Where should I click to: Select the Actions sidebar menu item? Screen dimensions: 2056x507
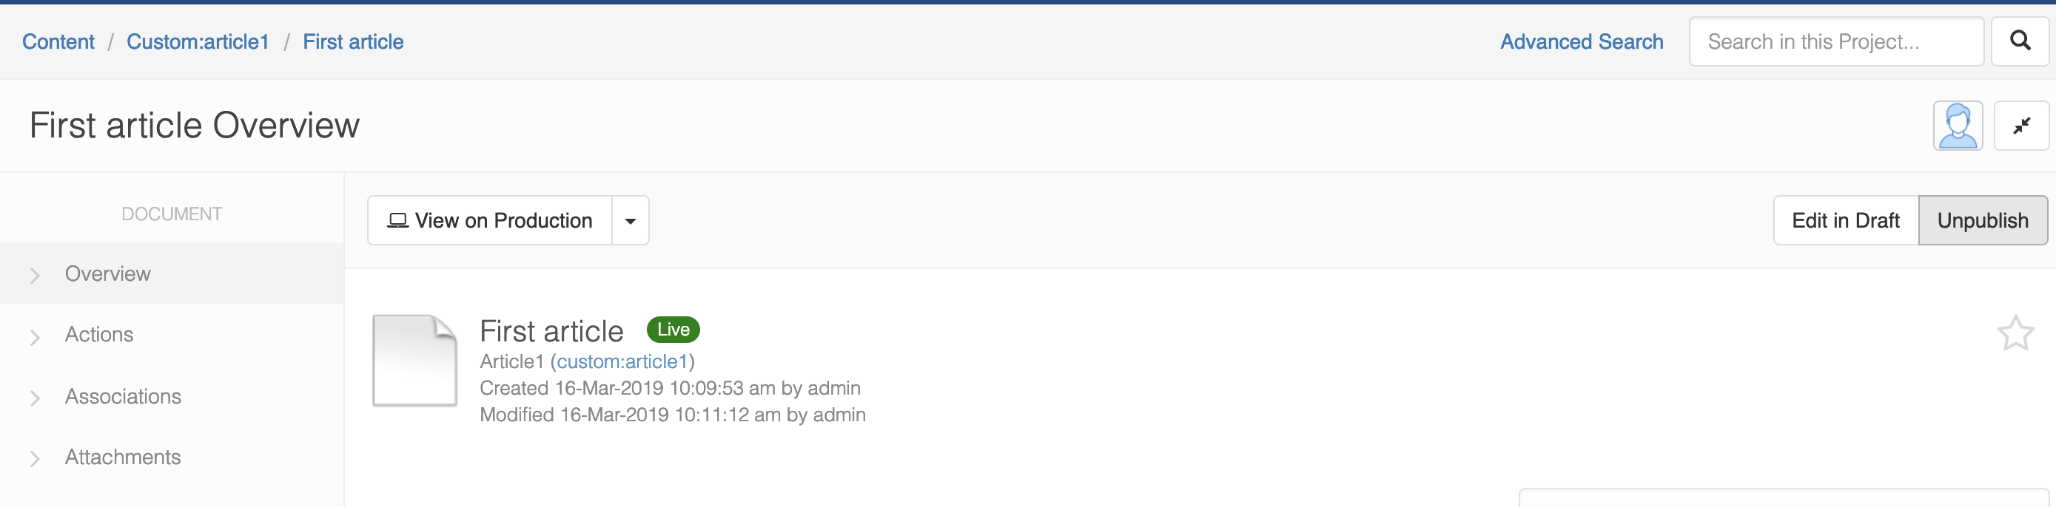click(99, 335)
